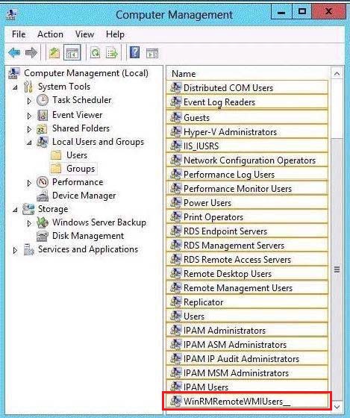The width and height of the screenshot is (350, 418).
Task: Collapse the Storage tree node
Action: [x=15, y=210]
